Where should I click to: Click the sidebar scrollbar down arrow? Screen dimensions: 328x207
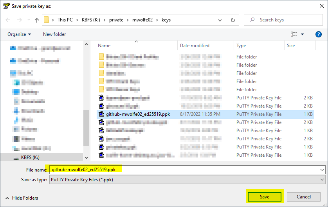point(87,158)
